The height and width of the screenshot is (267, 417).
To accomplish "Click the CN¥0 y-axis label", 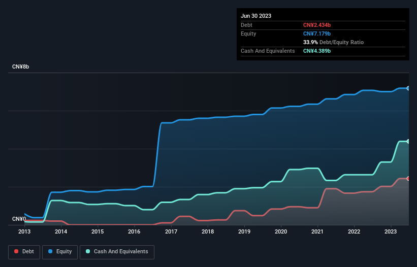I will (19, 219).
